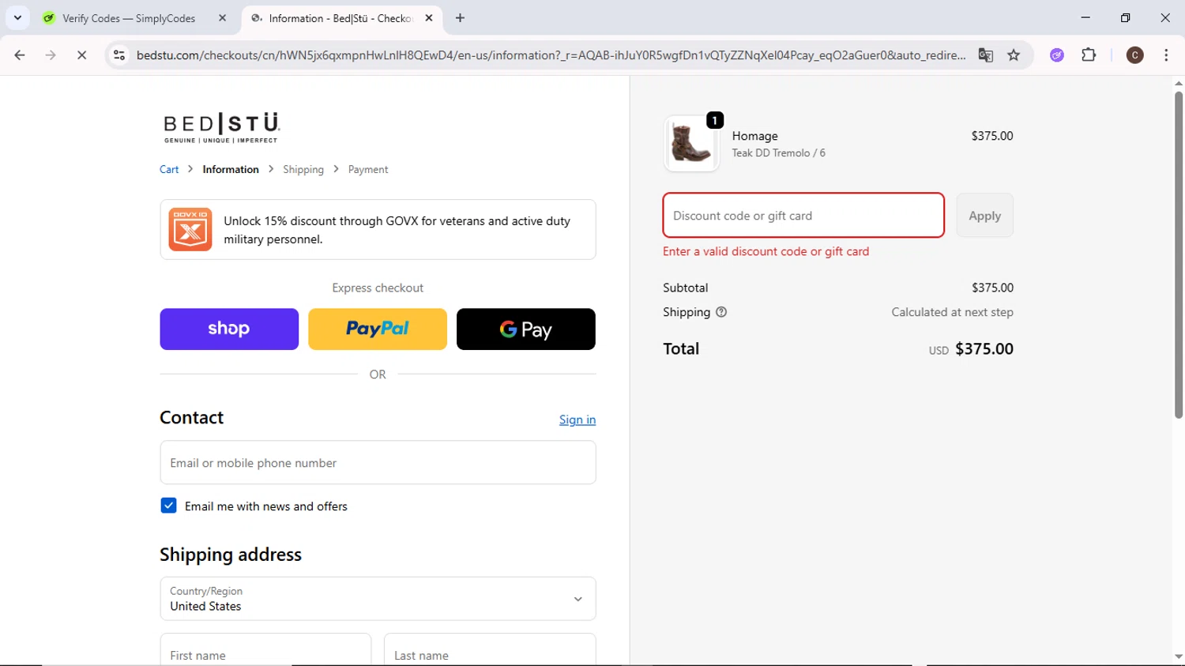
Task: Click the Shipping address heading
Action: (x=231, y=555)
